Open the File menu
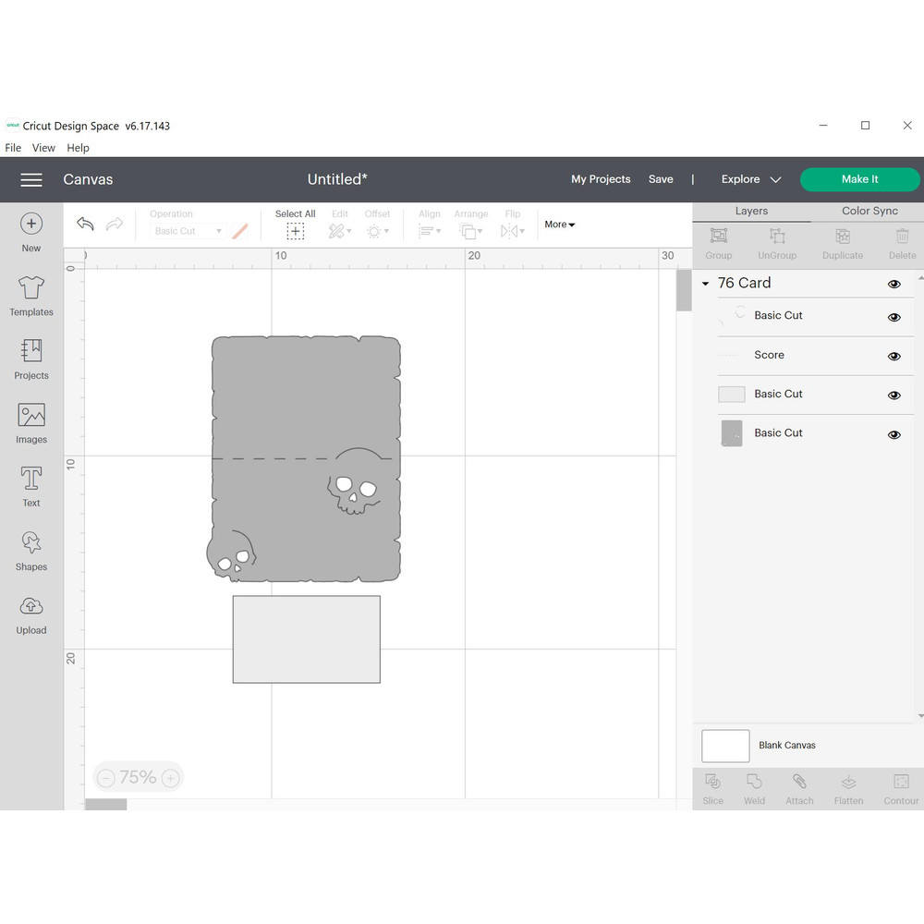This screenshot has width=924, height=924. coord(13,148)
